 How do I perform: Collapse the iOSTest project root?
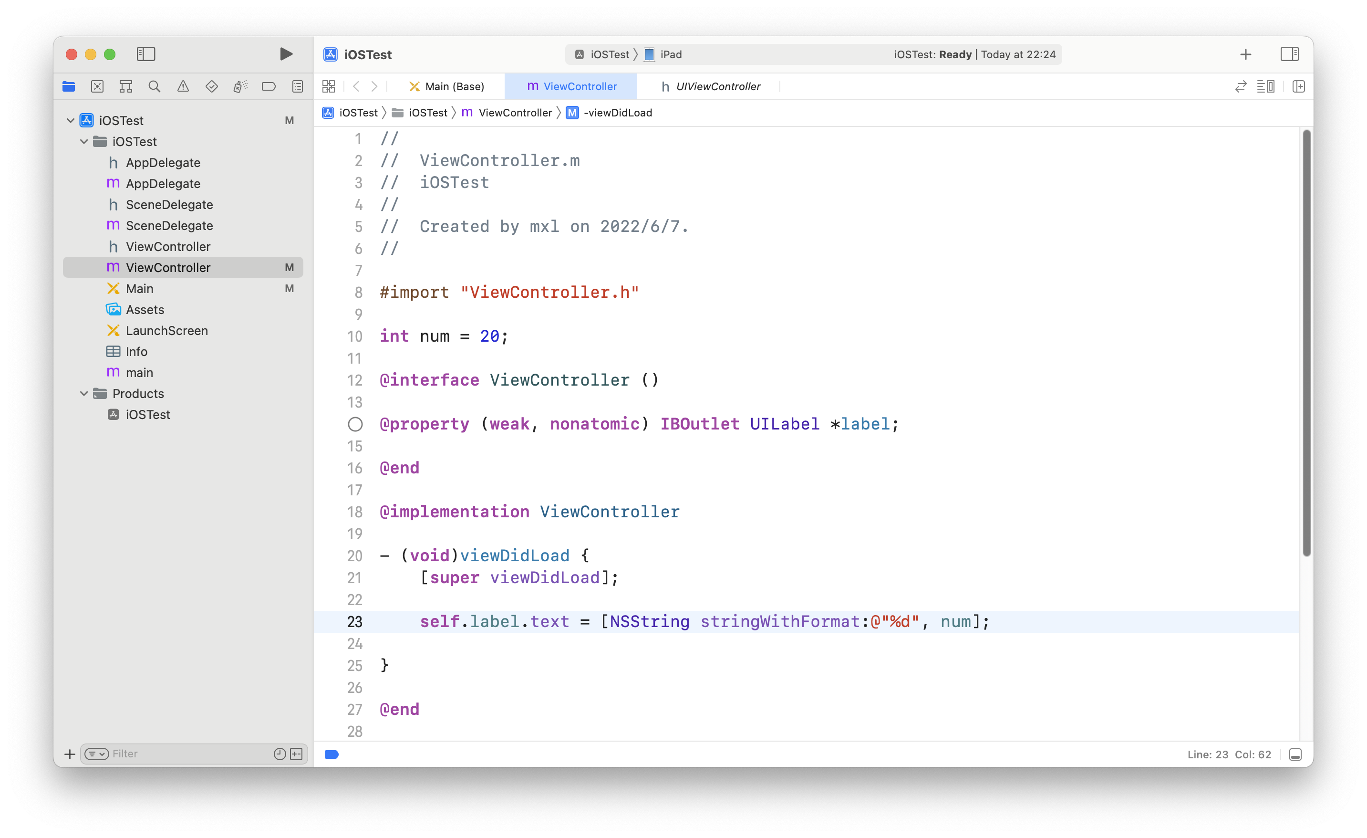click(x=71, y=120)
